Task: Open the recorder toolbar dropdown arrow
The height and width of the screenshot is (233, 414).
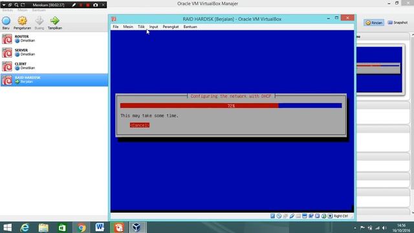Action: click(4, 5)
